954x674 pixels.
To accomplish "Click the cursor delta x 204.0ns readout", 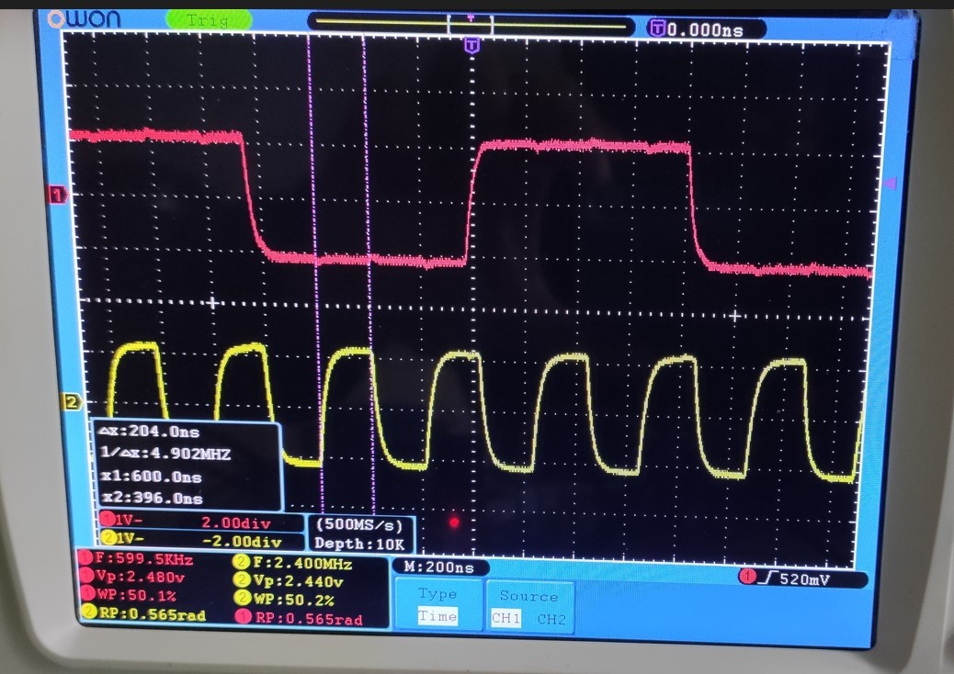I will click(160, 432).
